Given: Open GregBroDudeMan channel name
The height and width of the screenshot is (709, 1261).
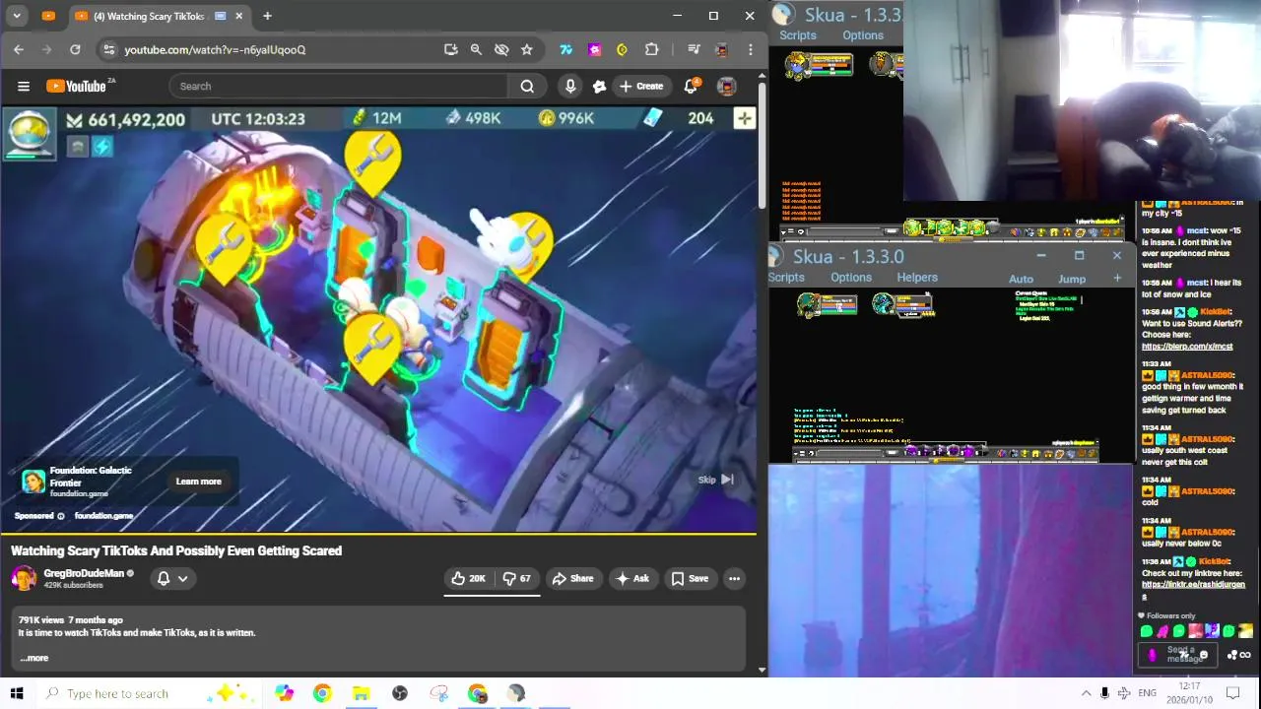Looking at the screenshot, I should pyautogui.click(x=84, y=573).
